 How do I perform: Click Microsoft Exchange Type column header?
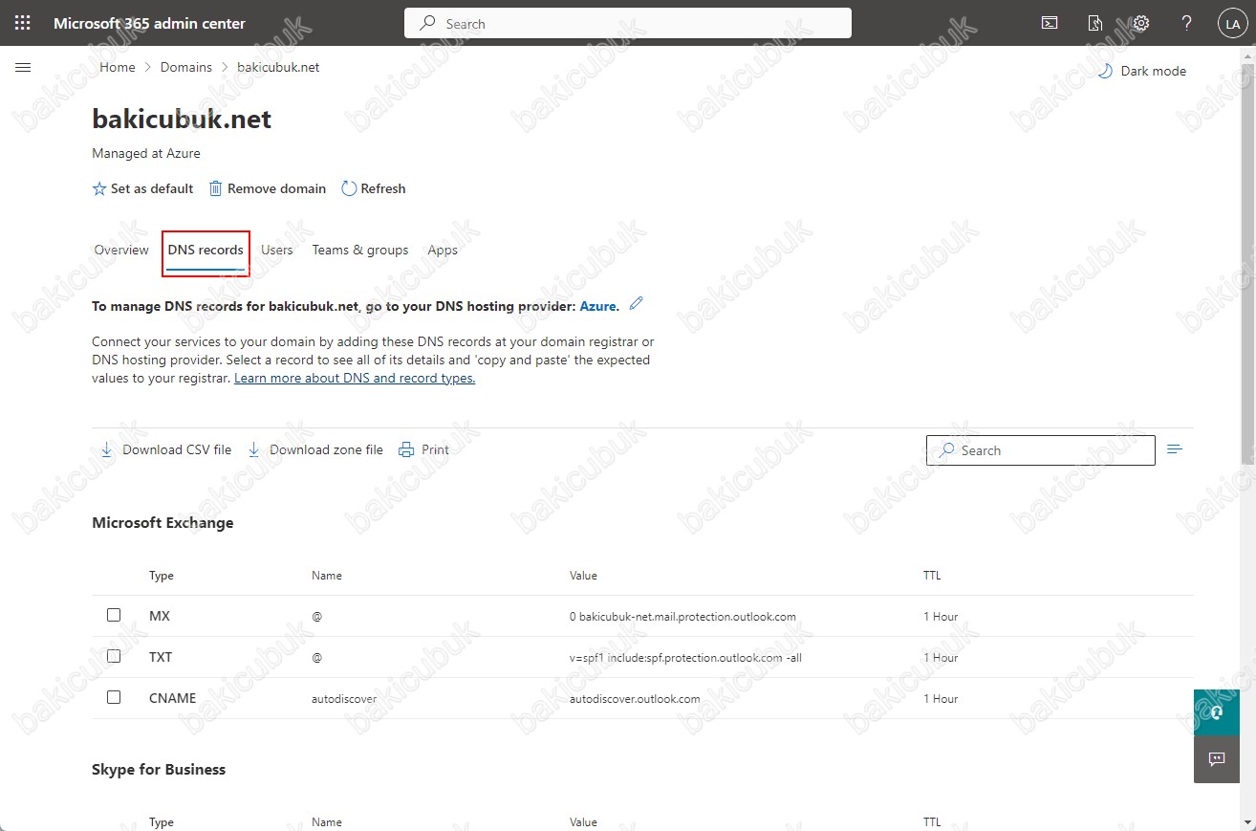pyautogui.click(x=162, y=576)
